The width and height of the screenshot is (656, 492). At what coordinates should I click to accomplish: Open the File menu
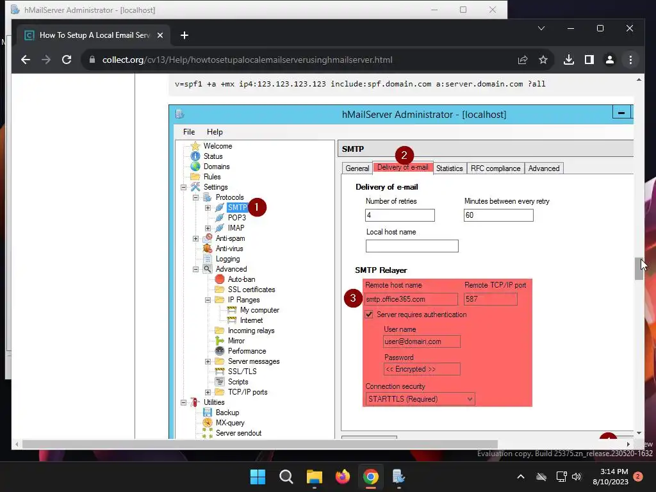(189, 132)
